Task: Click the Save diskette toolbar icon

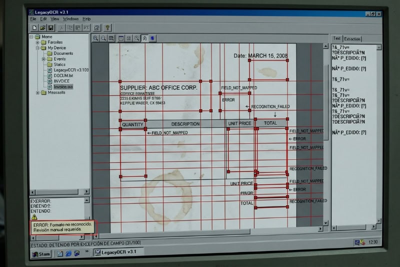Action: tap(50, 28)
